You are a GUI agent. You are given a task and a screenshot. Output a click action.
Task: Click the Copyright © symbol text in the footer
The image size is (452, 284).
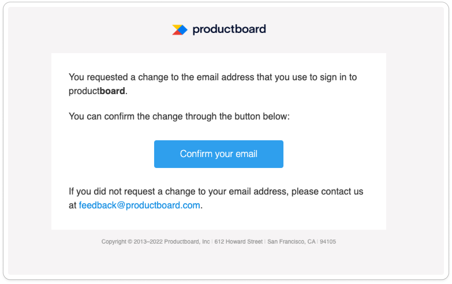click(117, 242)
